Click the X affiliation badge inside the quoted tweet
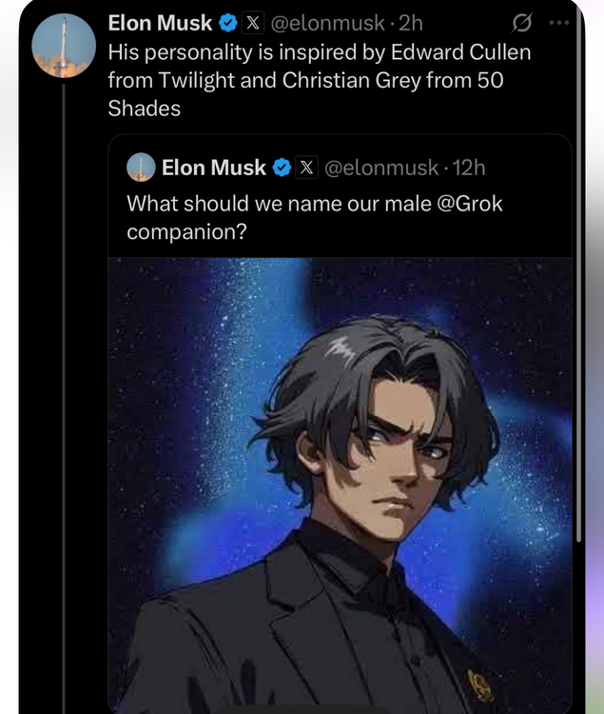Image resolution: width=604 pixels, height=714 pixels. tap(306, 169)
